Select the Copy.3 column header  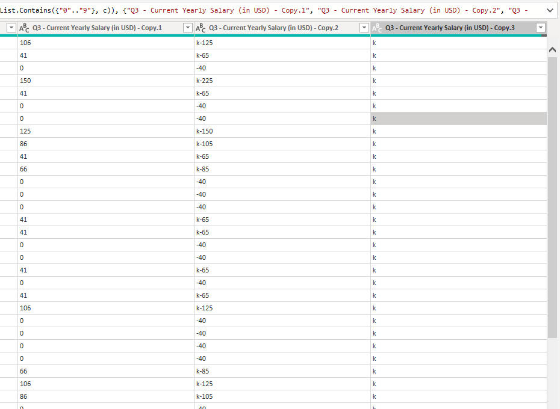pyautogui.click(x=452, y=28)
